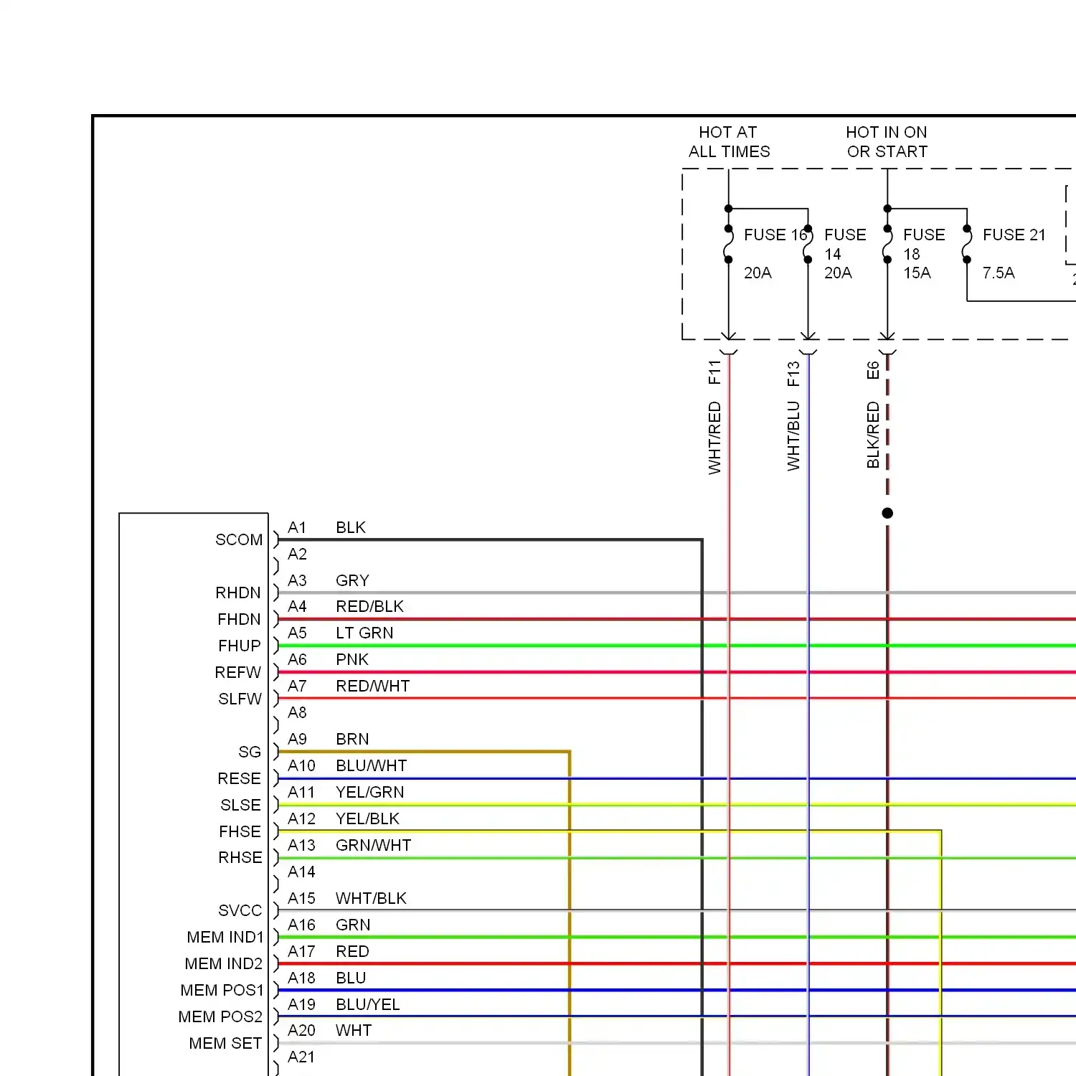Click the BLU/WHT color label at A10
The height and width of the screenshot is (1076, 1076).
371,765
